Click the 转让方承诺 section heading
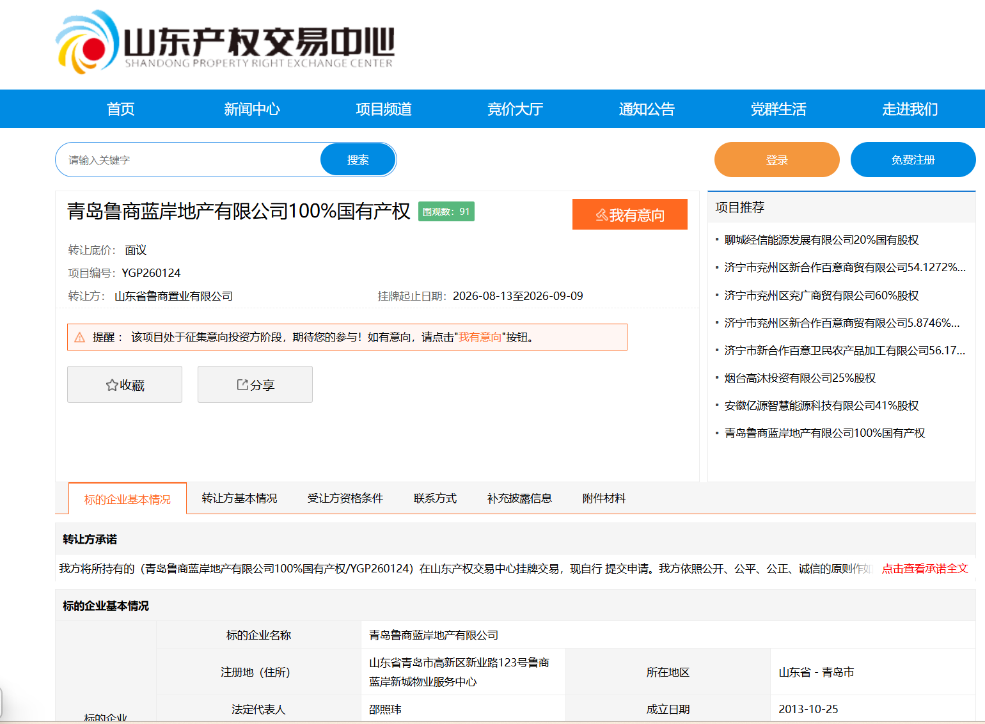Image resolution: width=985 pixels, height=724 pixels. [90, 539]
